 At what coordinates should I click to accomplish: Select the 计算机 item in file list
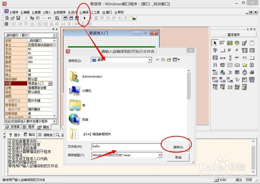click(x=80, y=91)
